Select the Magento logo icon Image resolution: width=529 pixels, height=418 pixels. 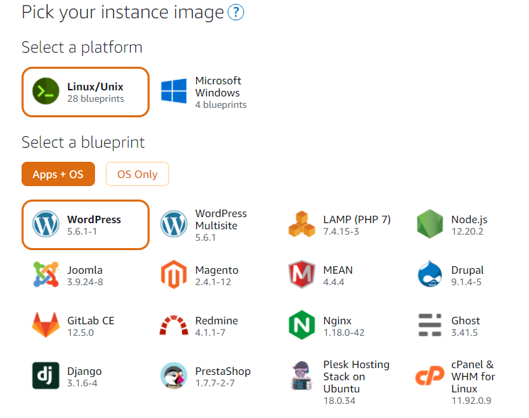pyautogui.click(x=174, y=275)
